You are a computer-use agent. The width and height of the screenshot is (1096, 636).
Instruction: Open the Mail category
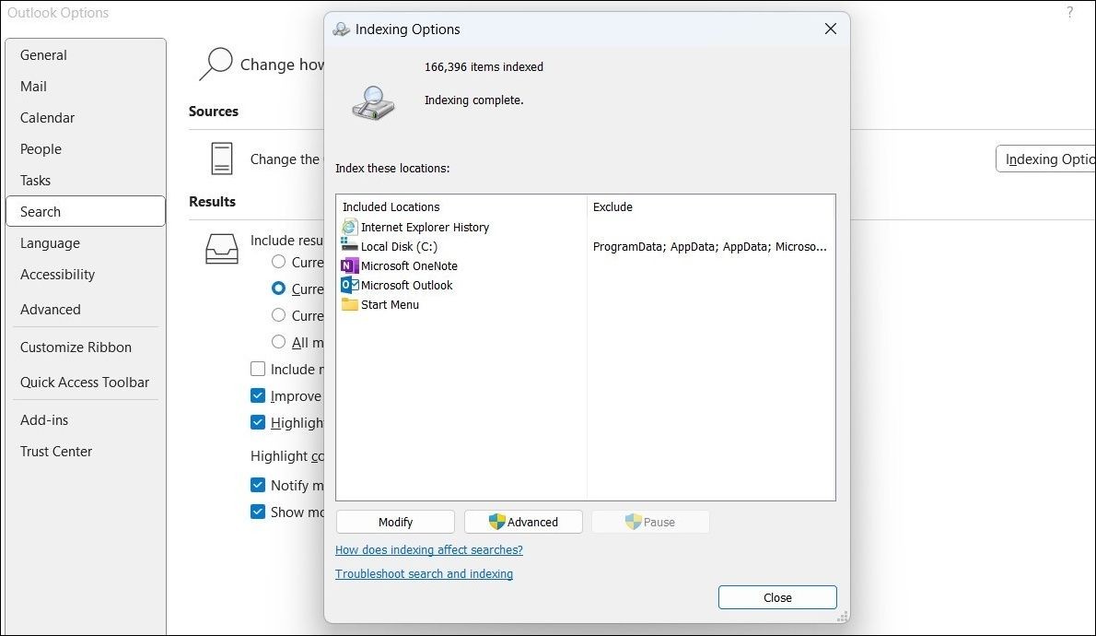[86, 87]
